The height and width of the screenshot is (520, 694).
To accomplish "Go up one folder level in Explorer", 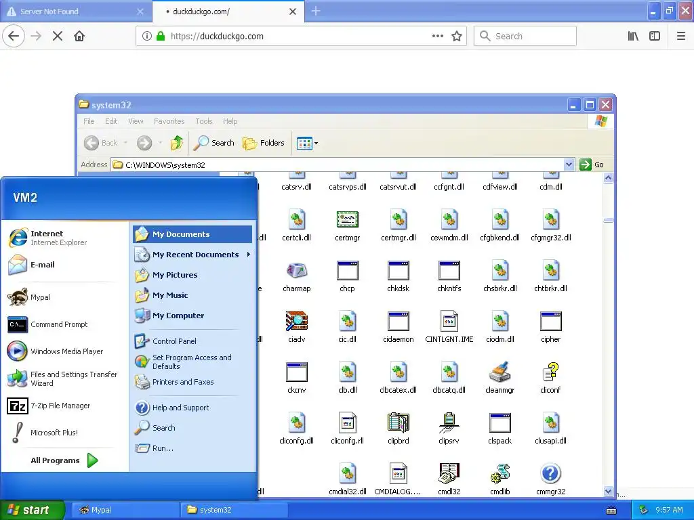I will (x=177, y=143).
